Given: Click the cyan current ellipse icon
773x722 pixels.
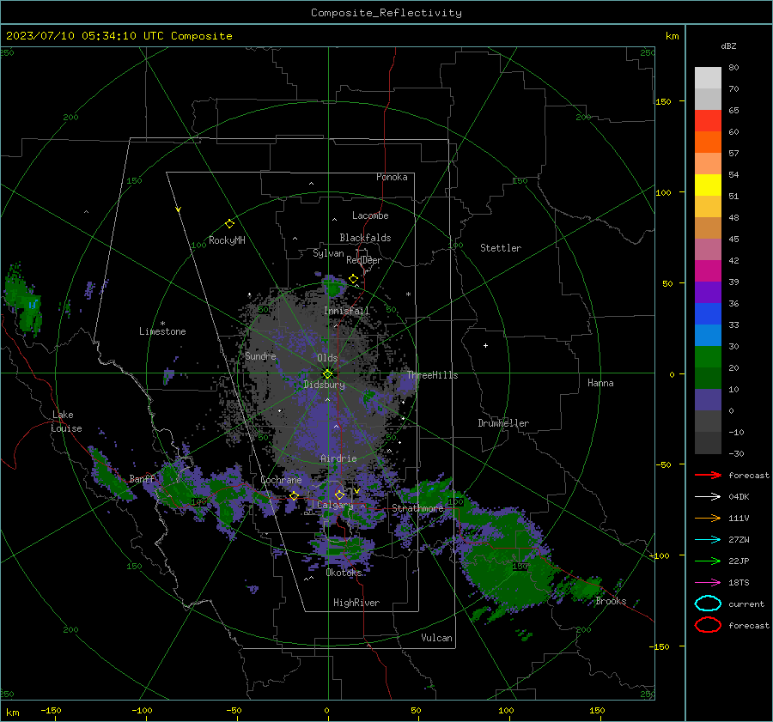Looking at the screenshot, I should tap(708, 604).
